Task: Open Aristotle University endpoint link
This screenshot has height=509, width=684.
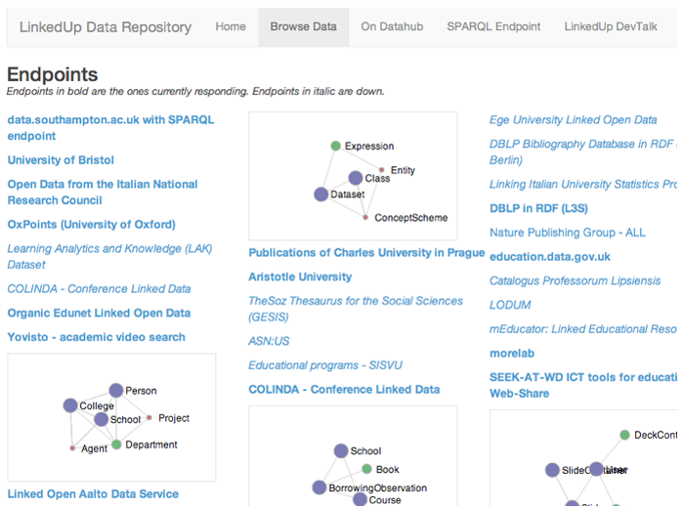Action: click(x=300, y=276)
